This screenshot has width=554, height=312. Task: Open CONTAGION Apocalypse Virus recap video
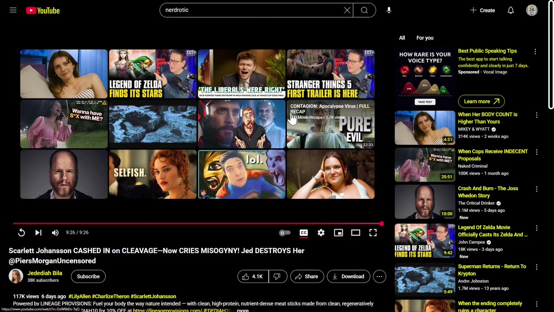coord(331,124)
